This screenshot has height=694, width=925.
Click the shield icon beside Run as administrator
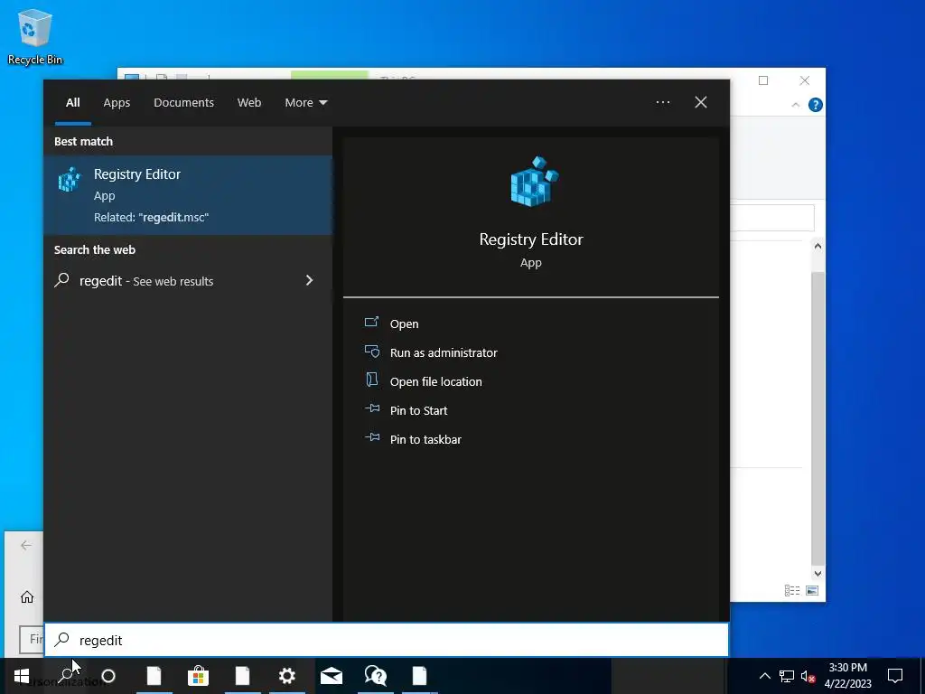[371, 352]
